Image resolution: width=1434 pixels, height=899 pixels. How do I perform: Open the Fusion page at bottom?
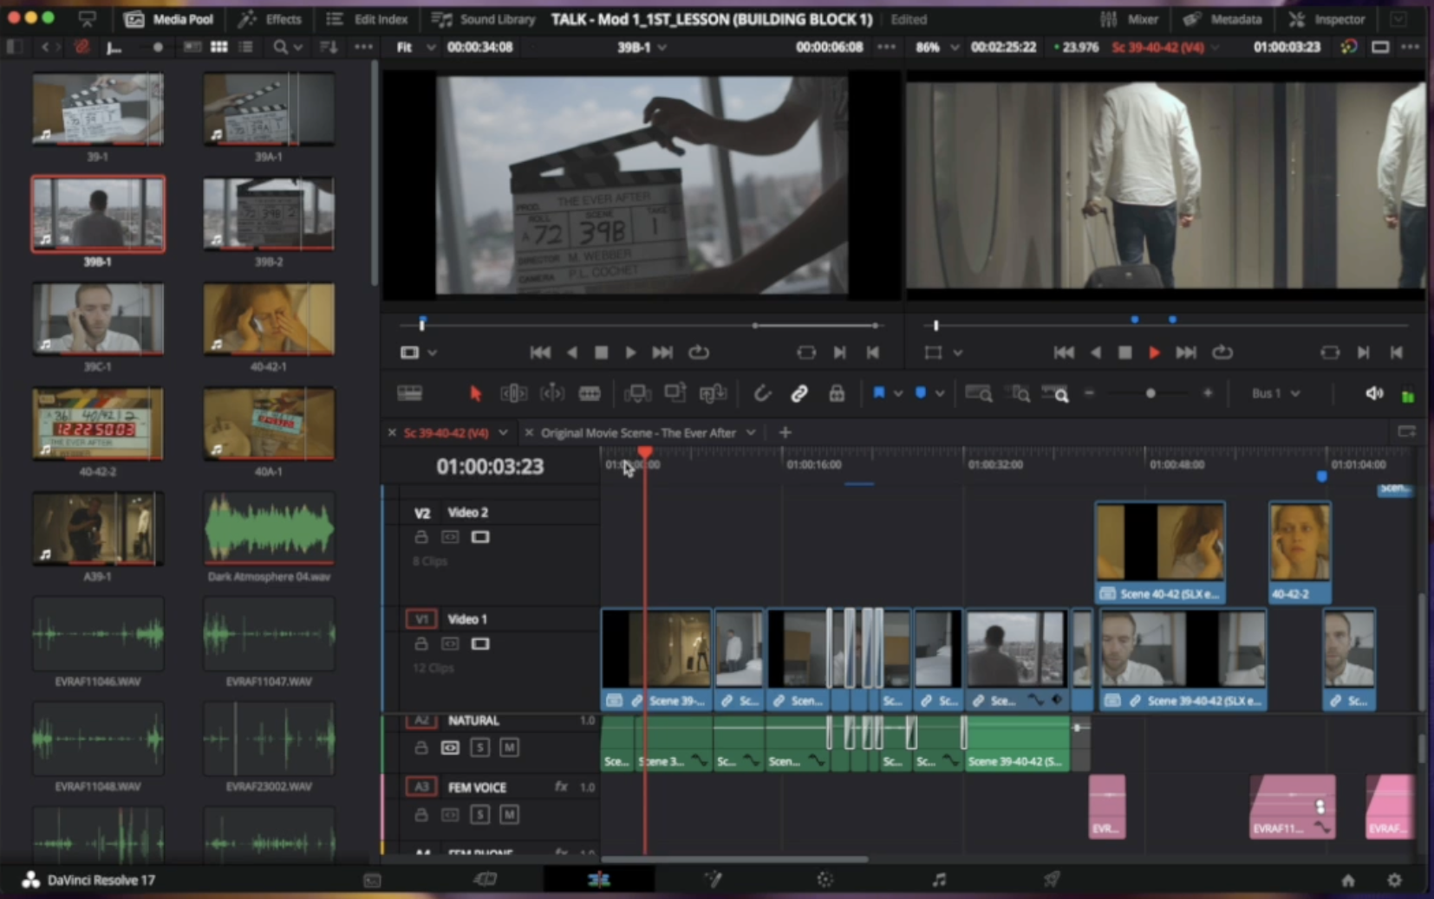(x=713, y=880)
